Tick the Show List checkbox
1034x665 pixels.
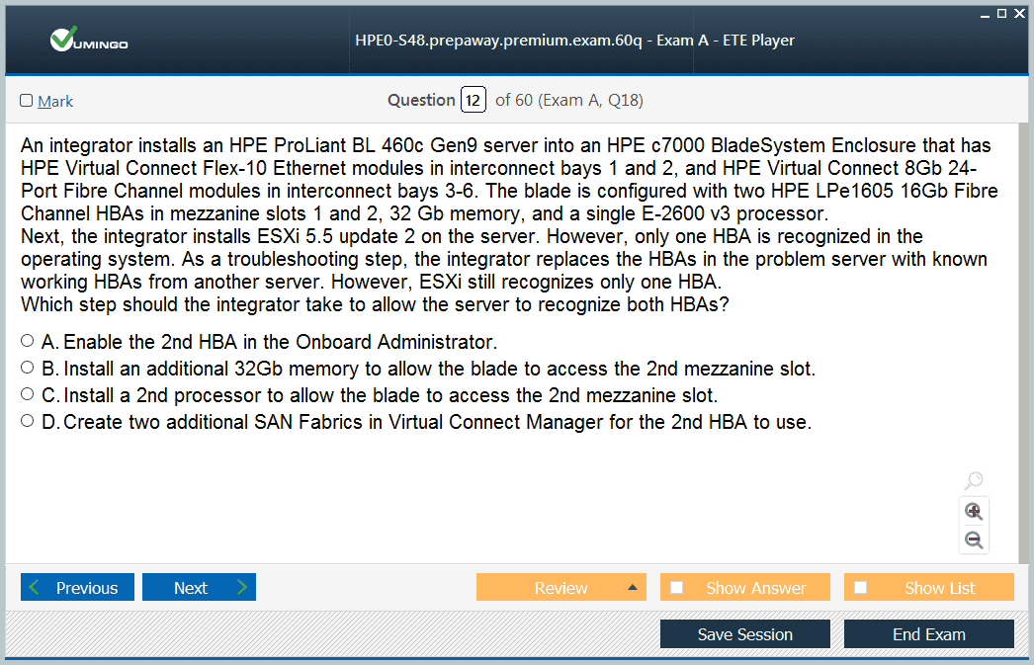[861, 588]
